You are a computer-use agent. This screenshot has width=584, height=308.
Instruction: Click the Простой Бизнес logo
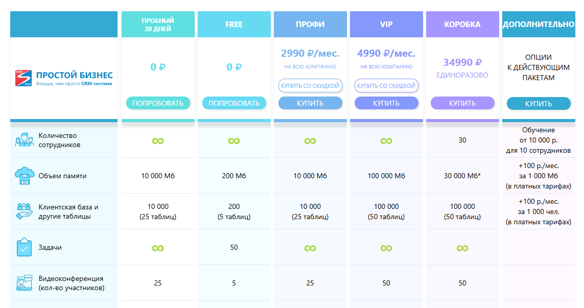(x=64, y=78)
